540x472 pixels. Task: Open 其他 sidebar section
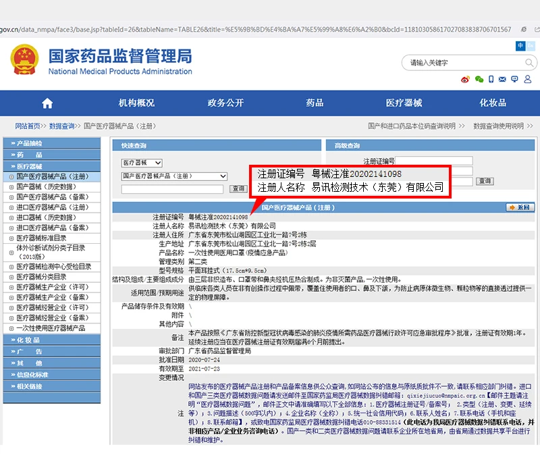52,363
